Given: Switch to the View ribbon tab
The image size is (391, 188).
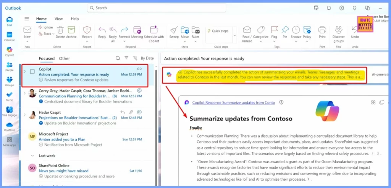Looking at the screenshot, I should (58, 19).
